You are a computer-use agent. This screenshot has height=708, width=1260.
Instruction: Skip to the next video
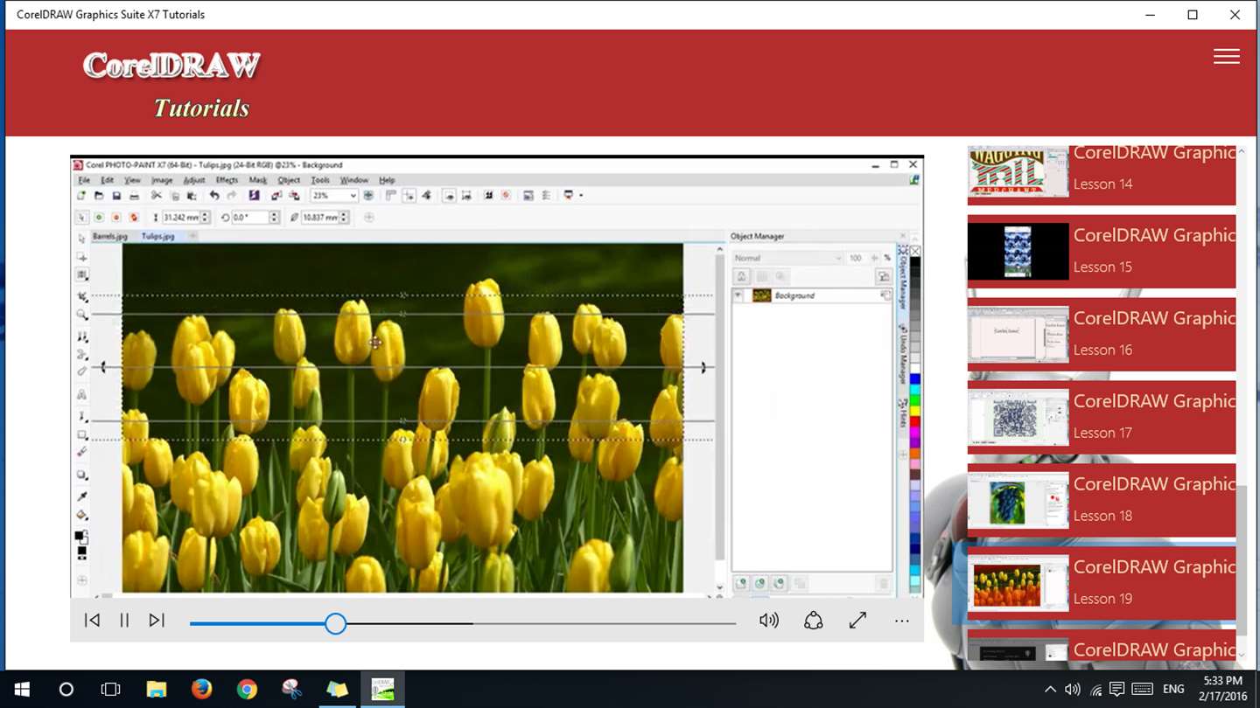[157, 621]
